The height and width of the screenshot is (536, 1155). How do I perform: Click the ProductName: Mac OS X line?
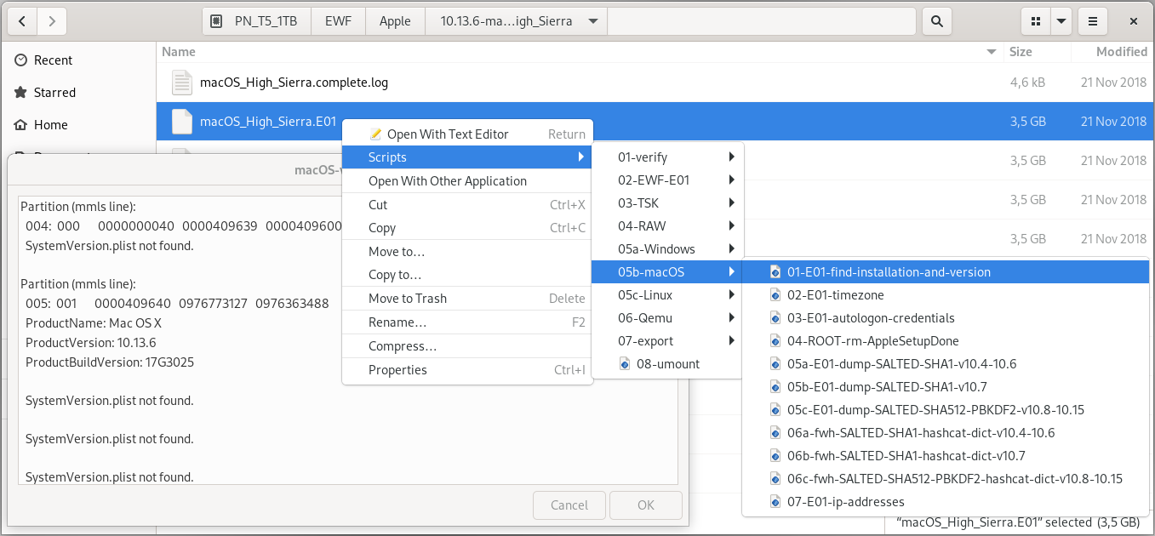[94, 323]
